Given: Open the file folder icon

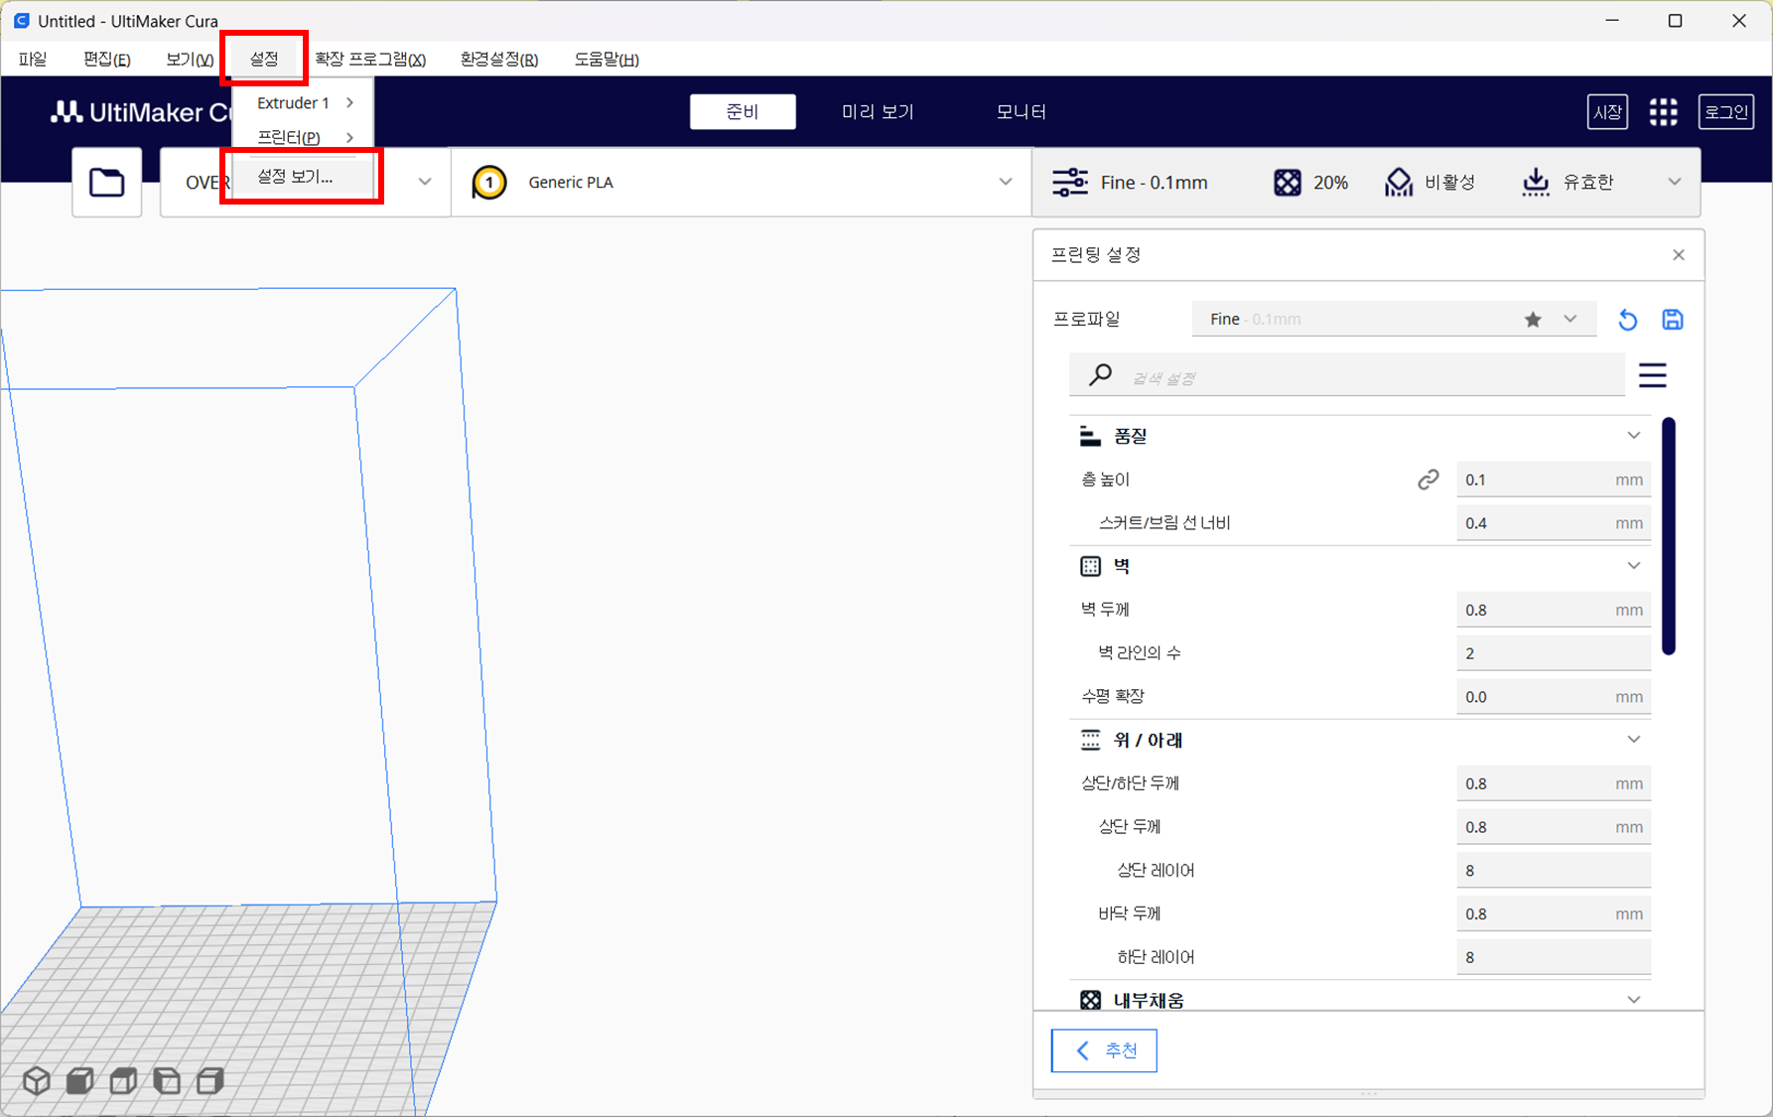Looking at the screenshot, I should [107, 182].
